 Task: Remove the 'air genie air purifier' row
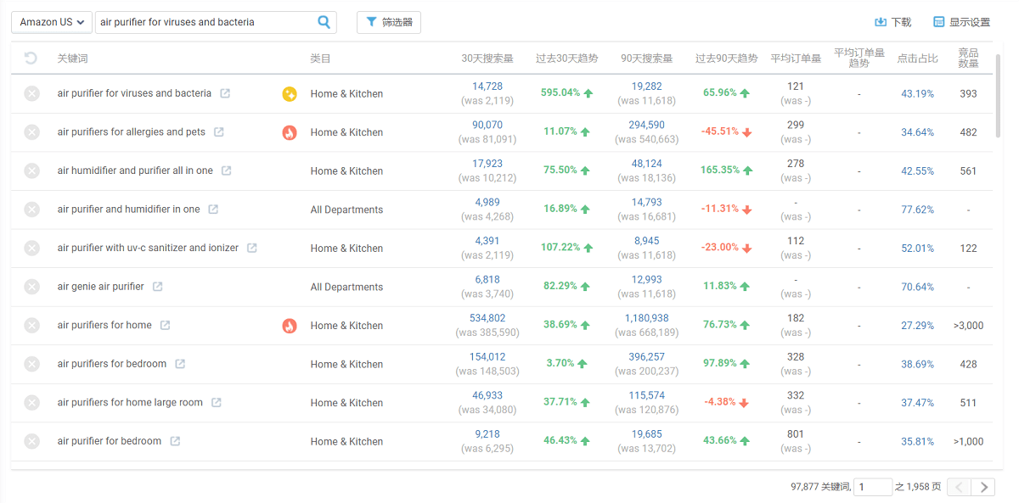[31, 287]
